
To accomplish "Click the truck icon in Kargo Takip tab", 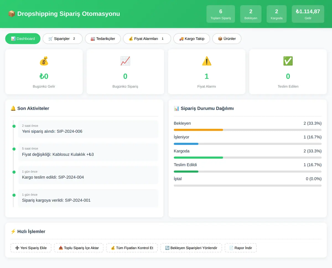I will click(181, 39).
